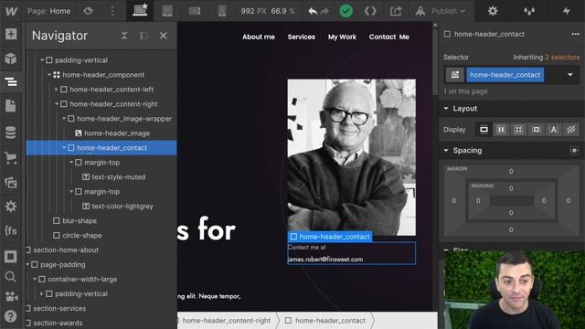Screen dimensions: 585x329
Task: Set display to grid
Action: click(x=518, y=130)
